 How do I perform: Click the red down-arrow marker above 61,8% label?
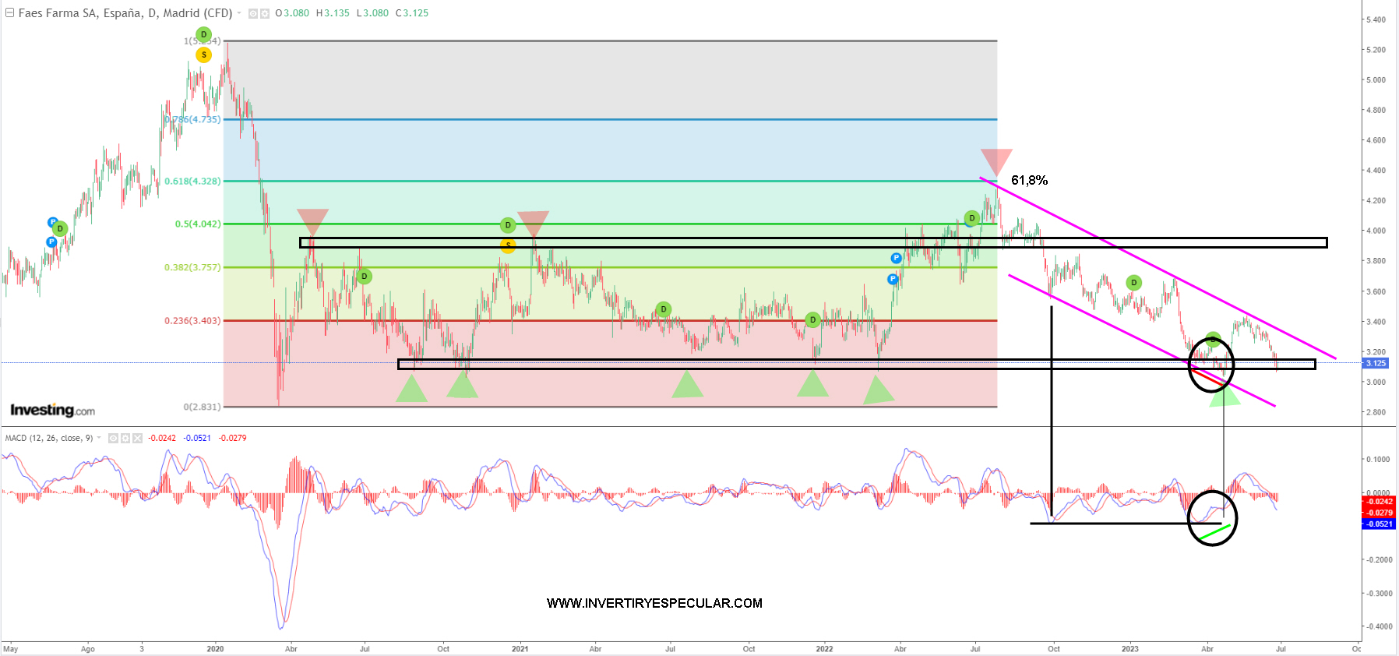point(996,161)
